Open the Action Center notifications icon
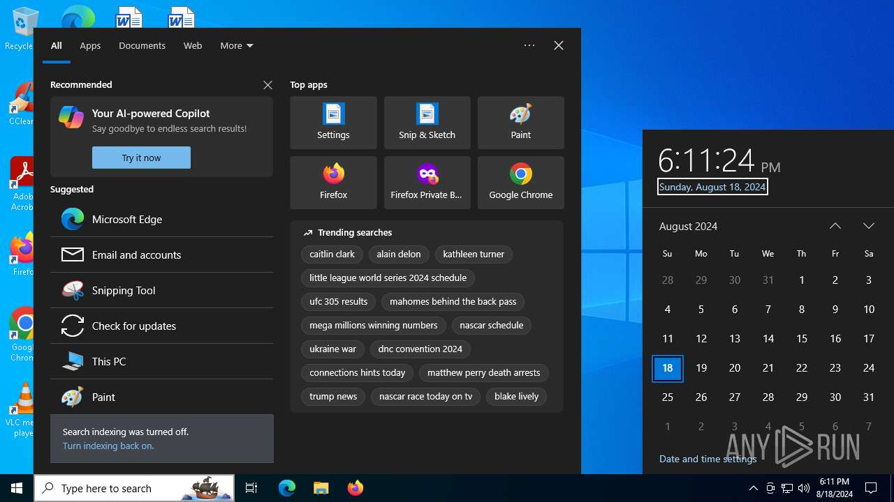The height and width of the screenshot is (502, 894). (x=871, y=488)
